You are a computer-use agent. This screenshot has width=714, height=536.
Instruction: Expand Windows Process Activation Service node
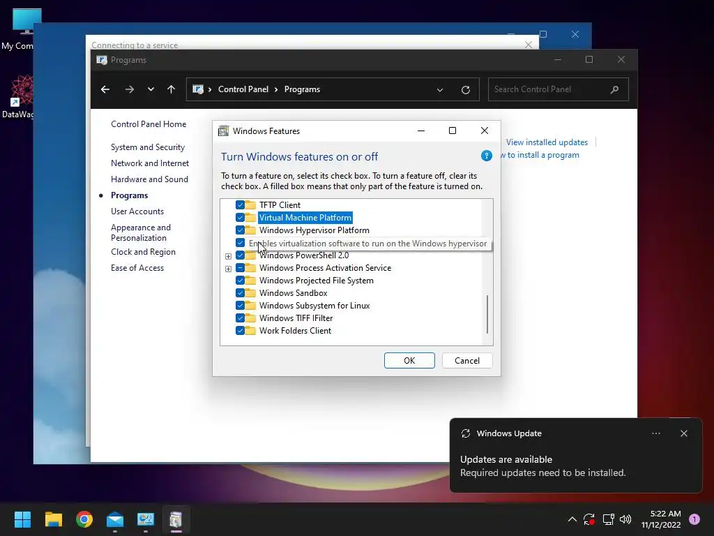[228, 269]
